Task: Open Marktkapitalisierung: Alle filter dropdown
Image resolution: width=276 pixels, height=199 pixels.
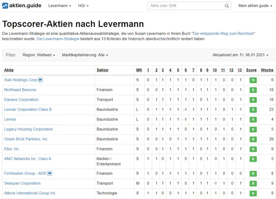Action: (x=85, y=55)
